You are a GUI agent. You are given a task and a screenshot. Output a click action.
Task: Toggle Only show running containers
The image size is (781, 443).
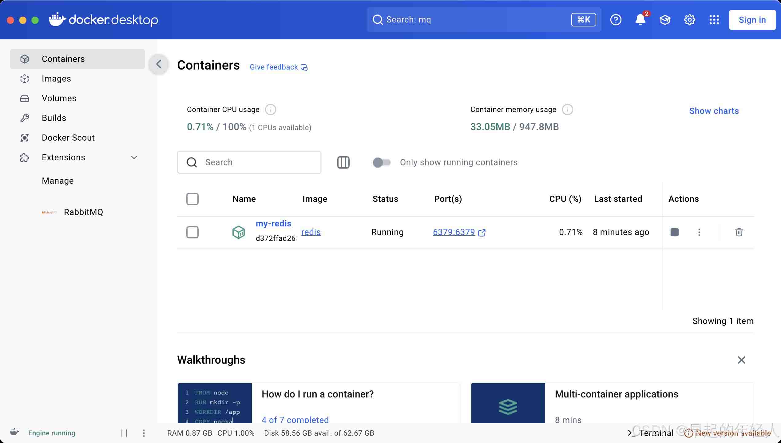pyautogui.click(x=382, y=162)
